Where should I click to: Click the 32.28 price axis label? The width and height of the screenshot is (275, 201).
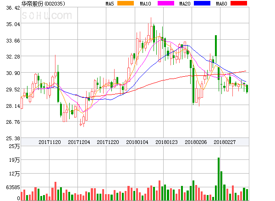point(13,57)
